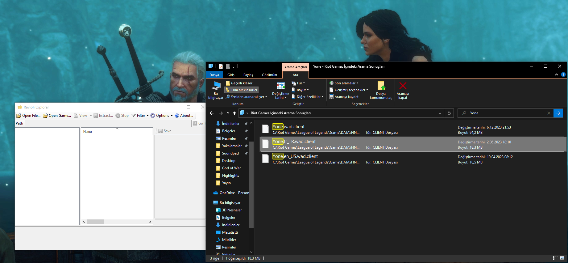The height and width of the screenshot is (263, 568).
Task: Click Dosya konumunu aç button
Action: click(381, 90)
